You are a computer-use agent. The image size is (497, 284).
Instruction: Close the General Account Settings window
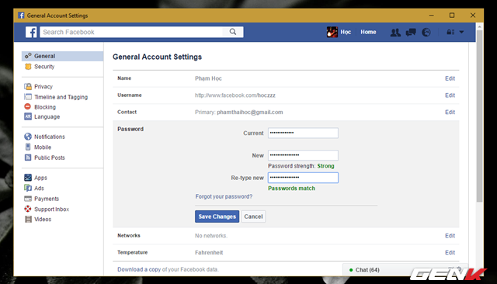click(x=473, y=16)
